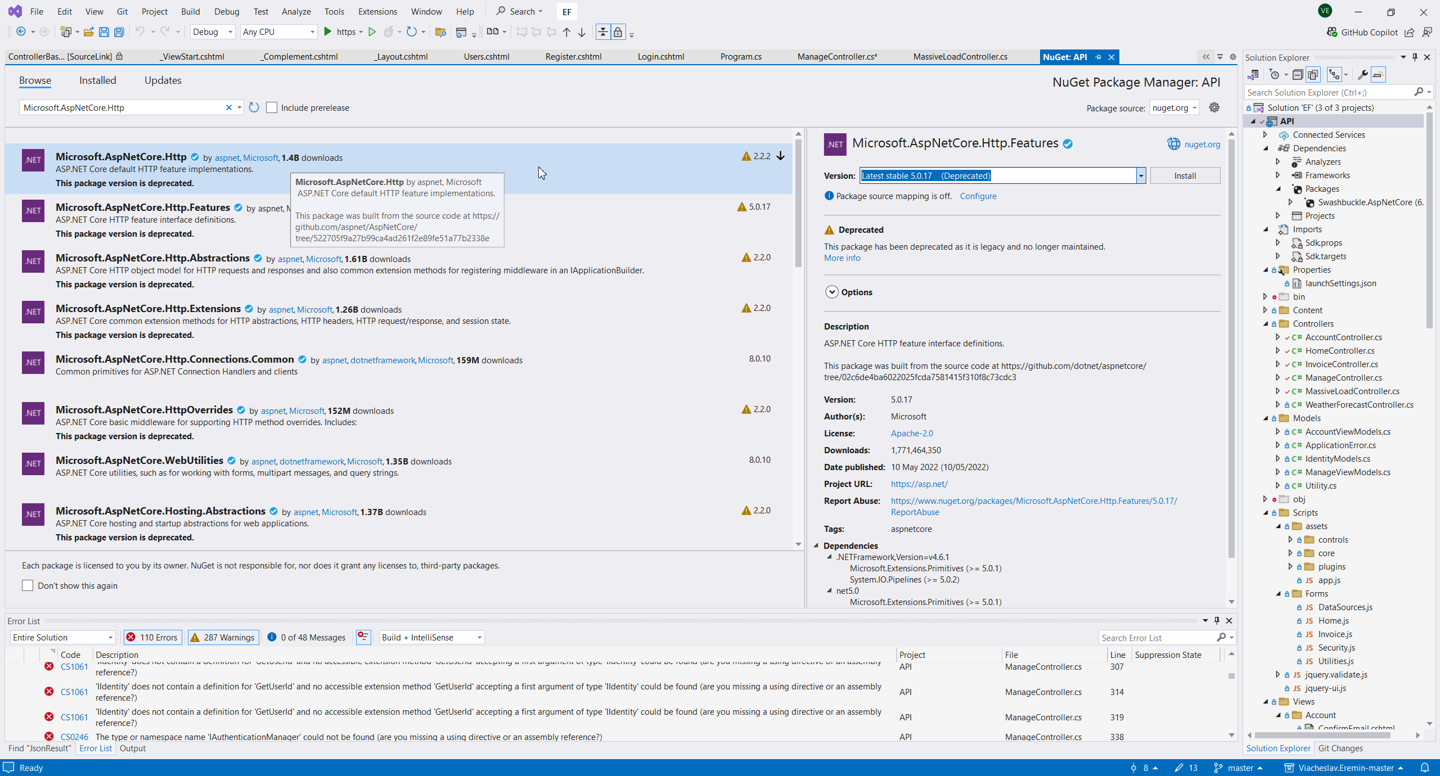Switch to the Installed tab
This screenshot has height=776, width=1440.
coord(97,80)
